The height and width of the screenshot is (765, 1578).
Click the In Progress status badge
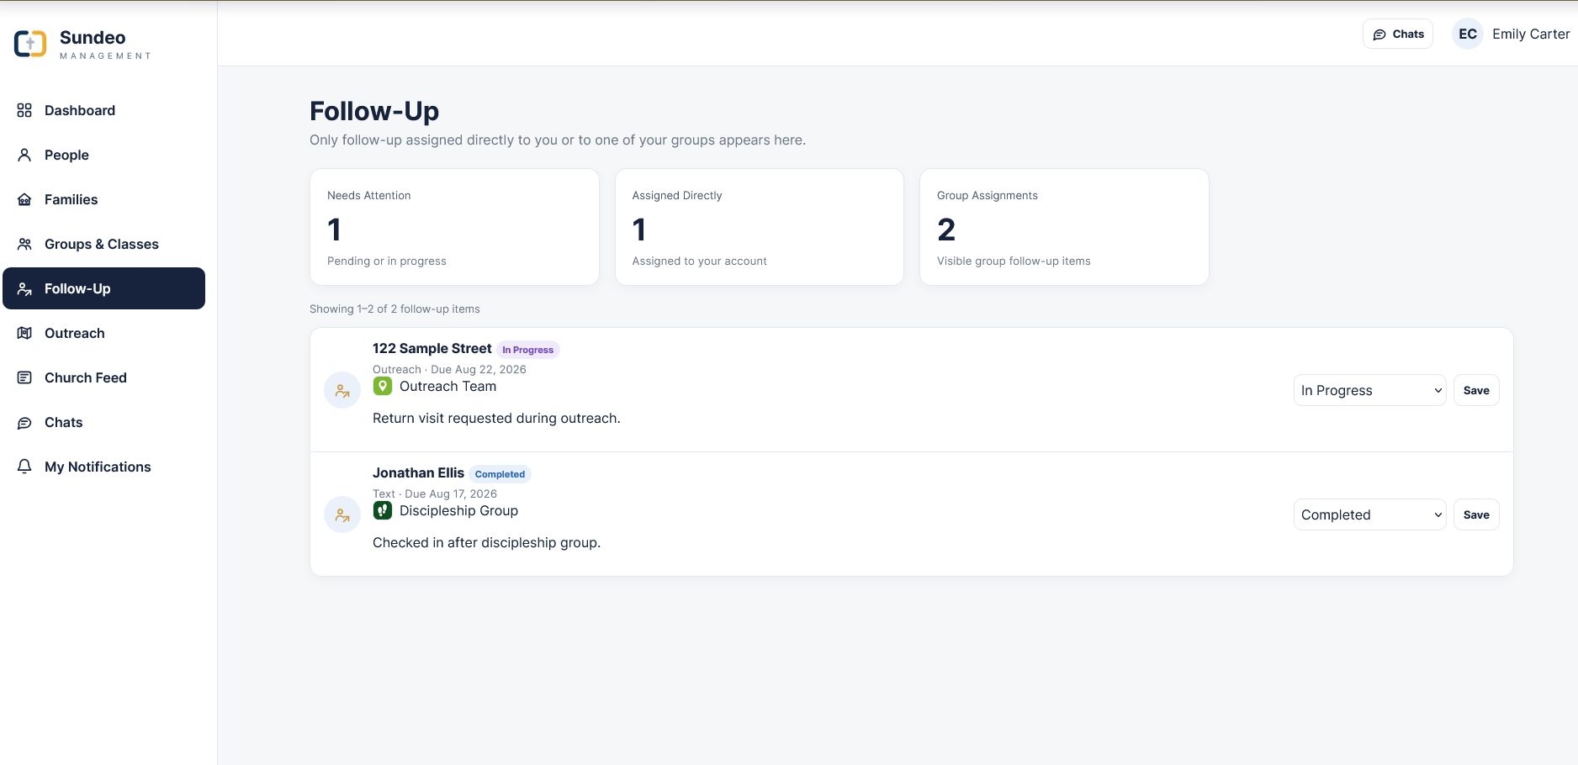click(528, 350)
